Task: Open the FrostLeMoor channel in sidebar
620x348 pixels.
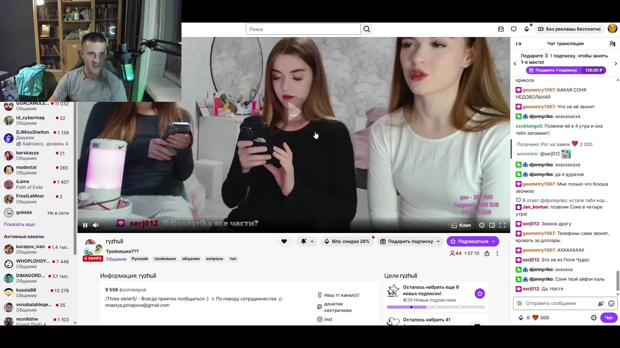Action: click(x=38, y=199)
